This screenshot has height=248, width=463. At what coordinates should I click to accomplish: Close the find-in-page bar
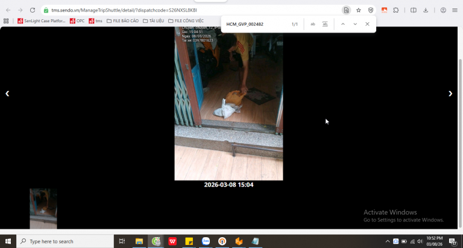pyautogui.click(x=367, y=24)
